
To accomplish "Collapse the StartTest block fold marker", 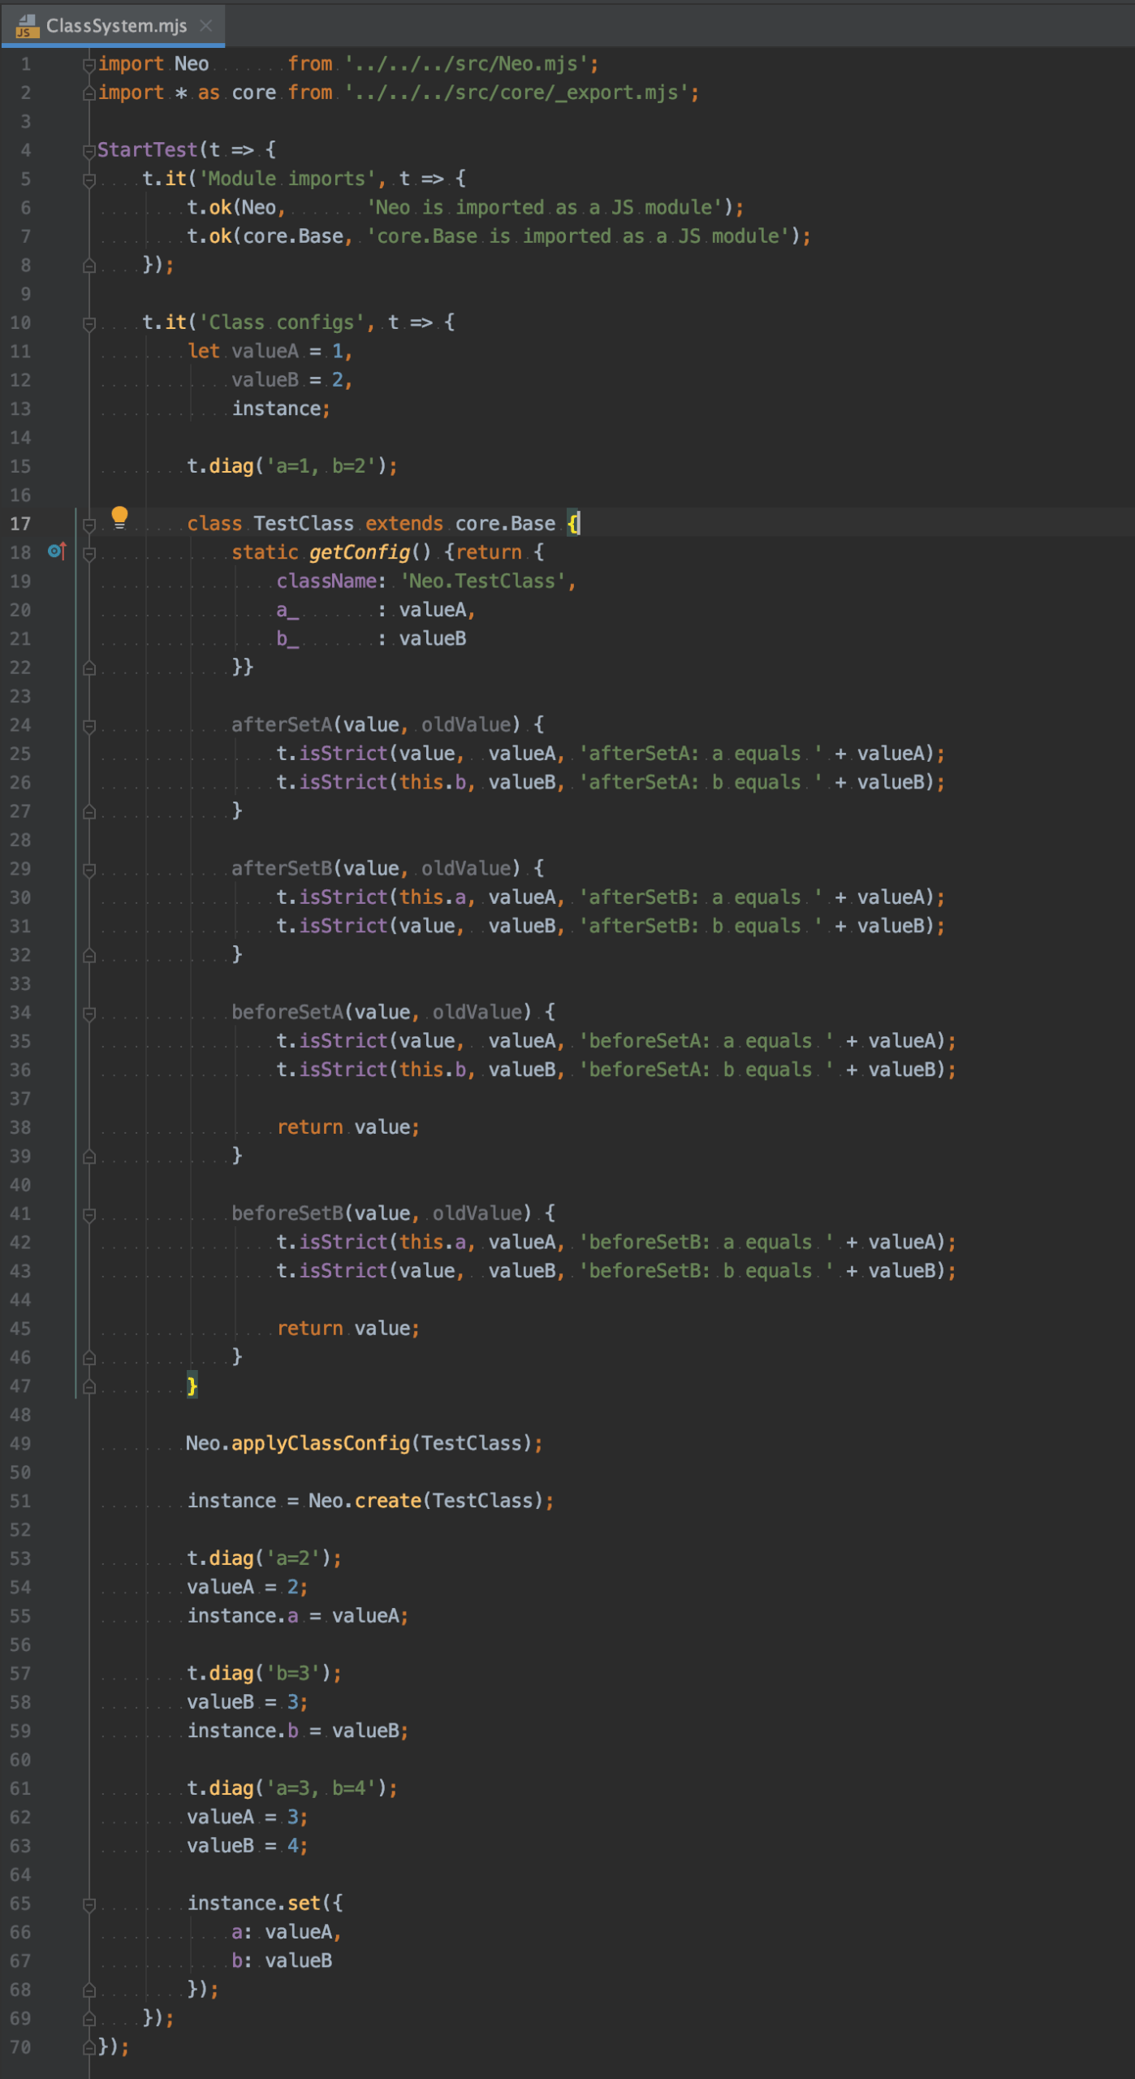I will [x=89, y=150].
